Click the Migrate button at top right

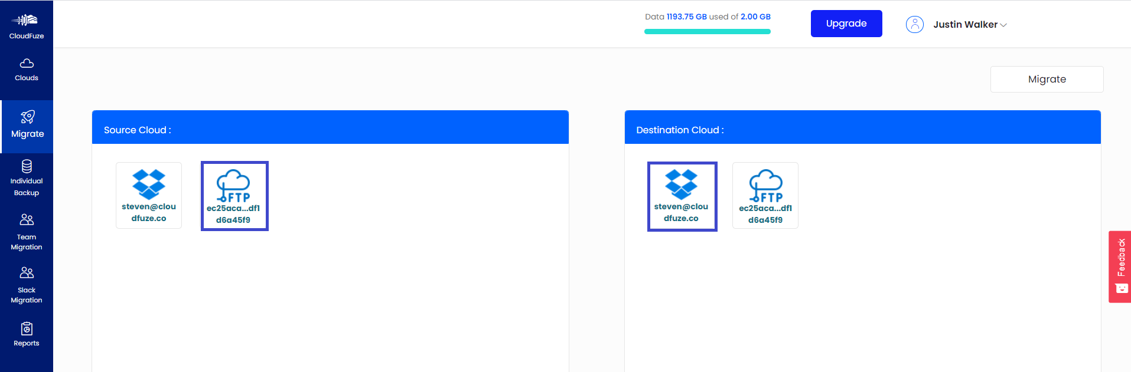tap(1047, 79)
